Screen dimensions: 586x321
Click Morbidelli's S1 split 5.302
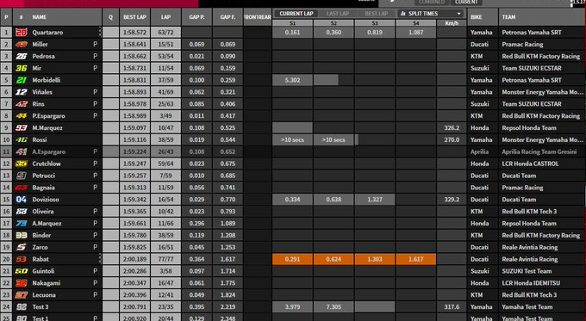(293, 80)
